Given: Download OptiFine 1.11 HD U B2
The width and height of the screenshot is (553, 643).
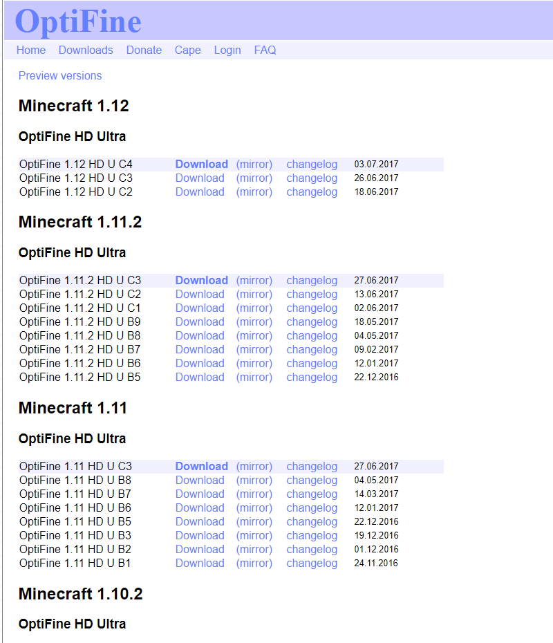Looking at the screenshot, I should (200, 550).
